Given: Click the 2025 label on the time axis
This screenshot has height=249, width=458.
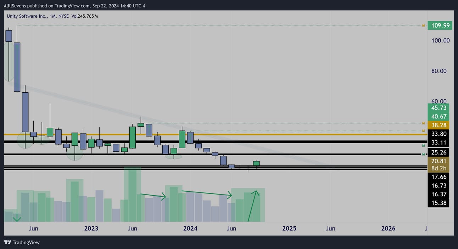Looking at the screenshot, I should click(289, 228).
